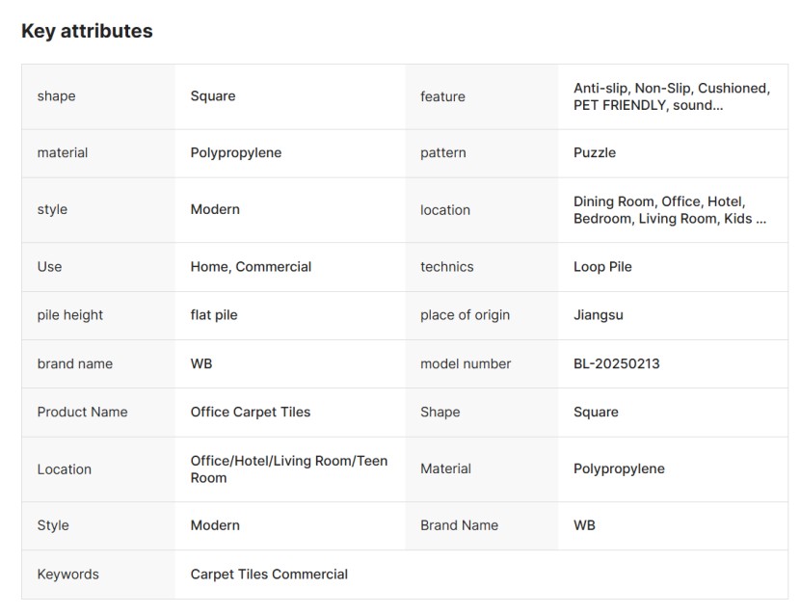Click the truncated feature value starting with Anti-slip
The image size is (800, 615).
tap(671, 96)
